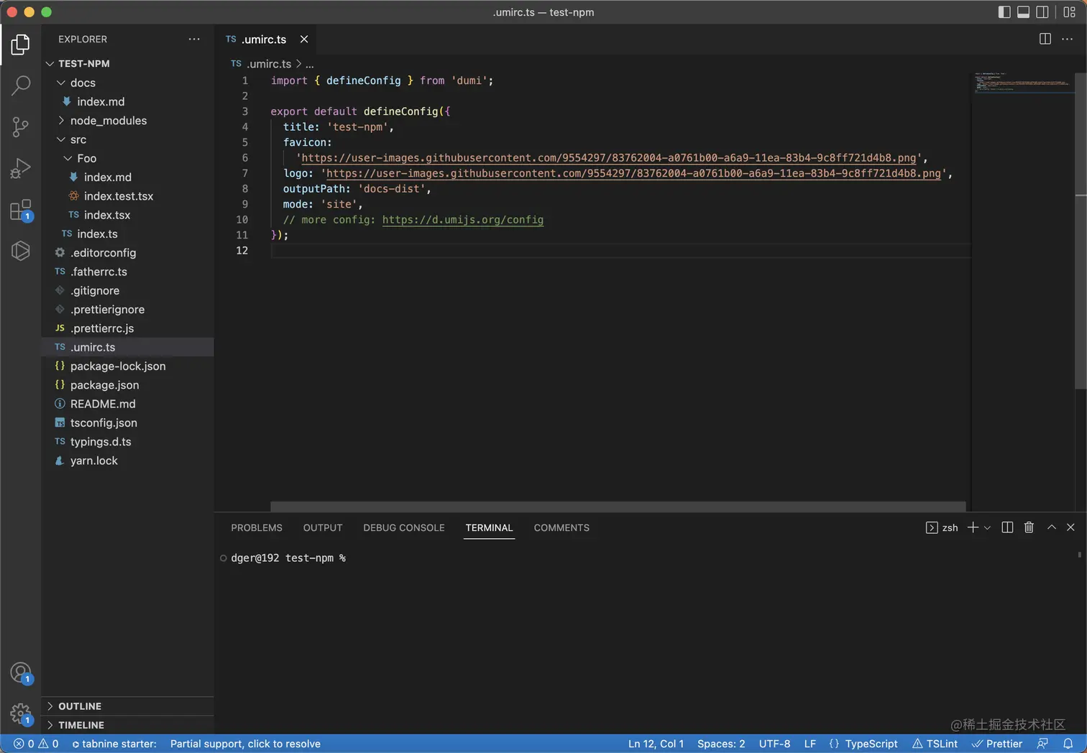Close the bottom panel

tap(1070, 527)
